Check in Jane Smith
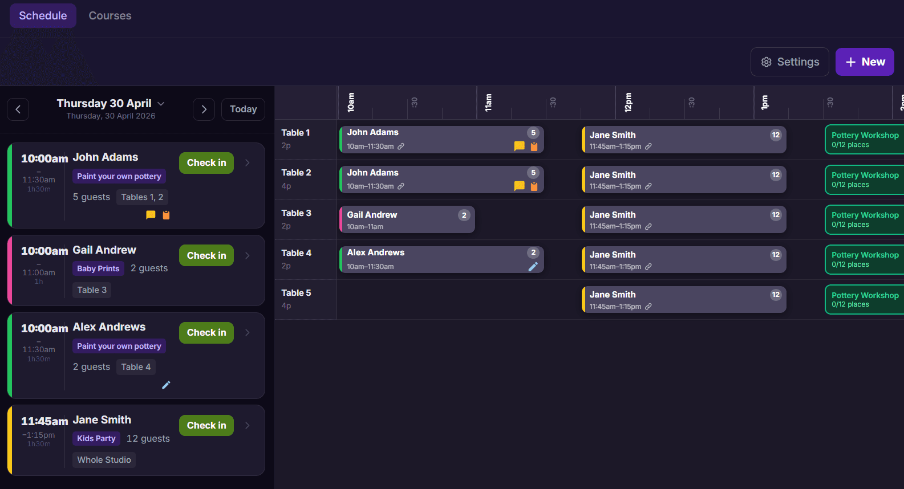This screenshot has height=489, width=904. (x=206, y=426)
